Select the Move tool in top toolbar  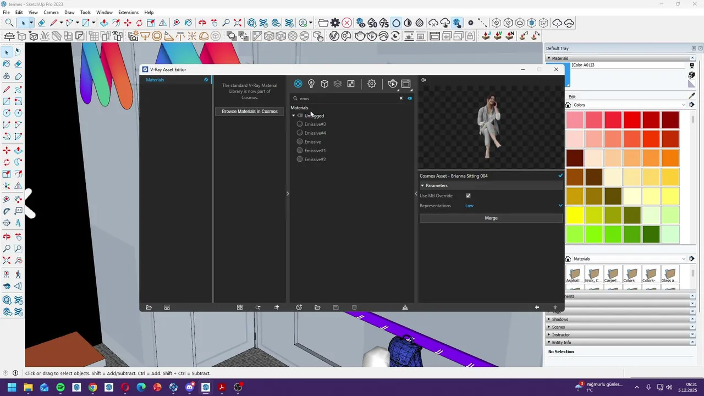click(128, 23)
